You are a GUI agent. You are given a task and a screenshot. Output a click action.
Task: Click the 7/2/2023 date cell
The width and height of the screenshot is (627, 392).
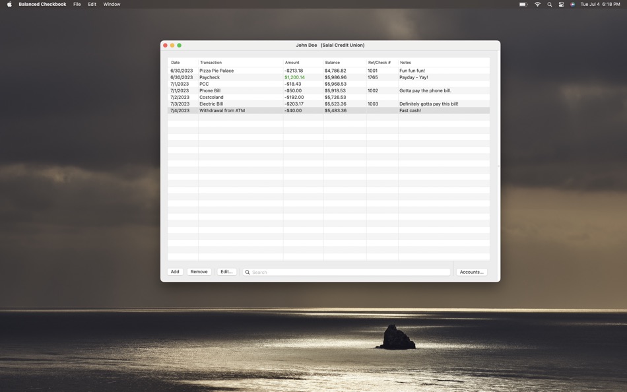(x=180, y=97)
